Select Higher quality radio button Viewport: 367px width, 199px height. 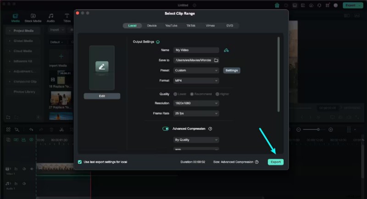(217, 94)
